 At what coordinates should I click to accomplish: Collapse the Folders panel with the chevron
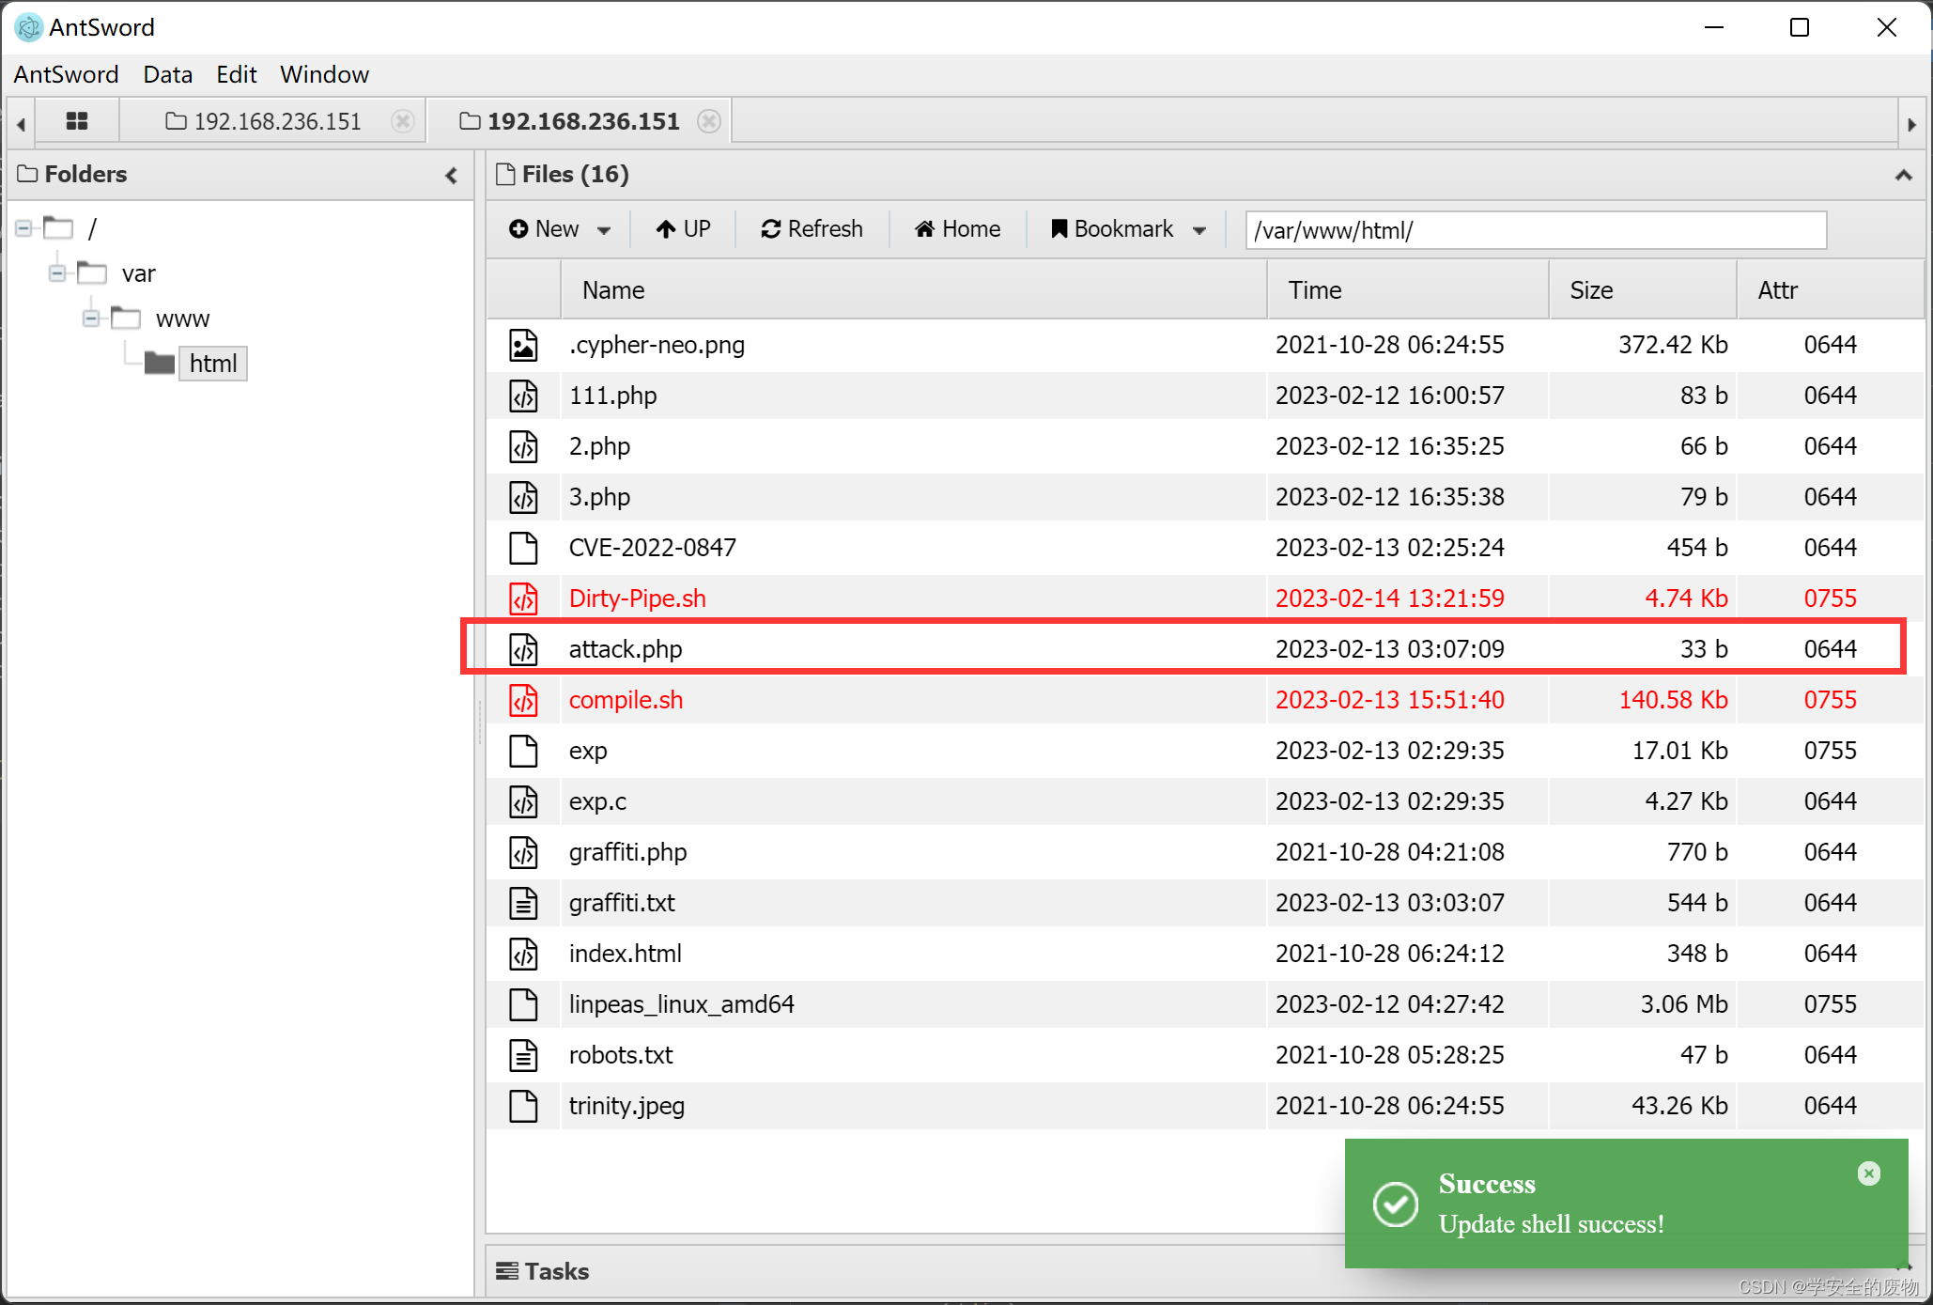tap(452, 175)
